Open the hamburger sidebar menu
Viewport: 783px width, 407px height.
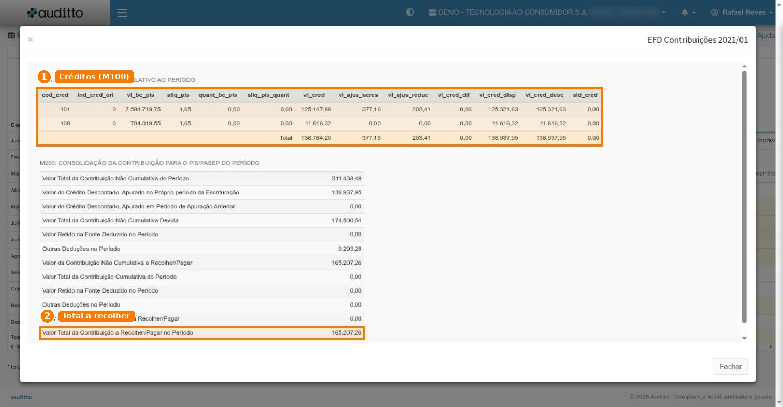[122, 13]
